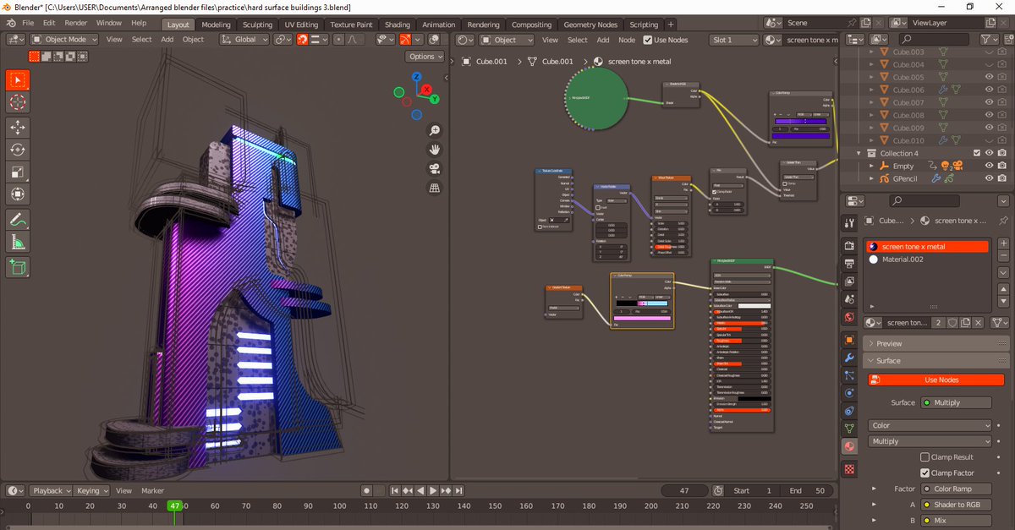Open the Tool properties tab

point(849,222)
